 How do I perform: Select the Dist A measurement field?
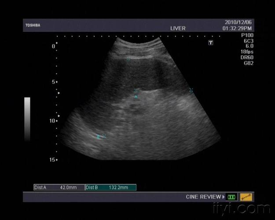(59, 187)
